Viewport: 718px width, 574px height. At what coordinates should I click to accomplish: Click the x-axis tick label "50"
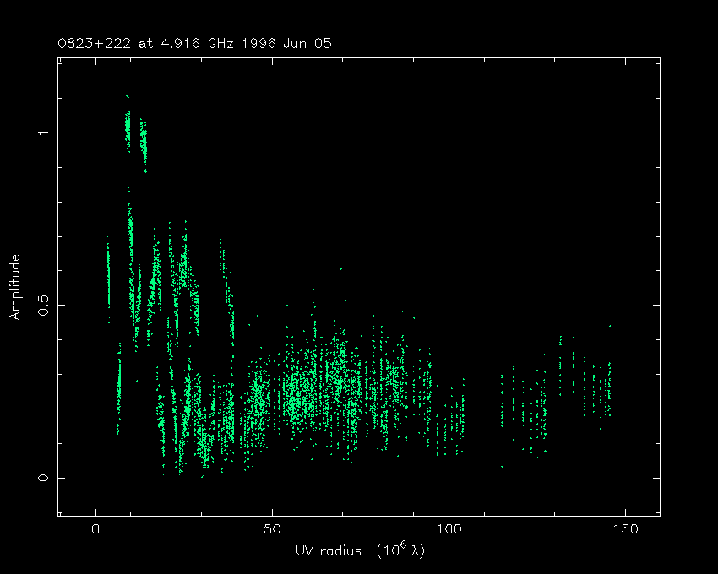point(272,530)
